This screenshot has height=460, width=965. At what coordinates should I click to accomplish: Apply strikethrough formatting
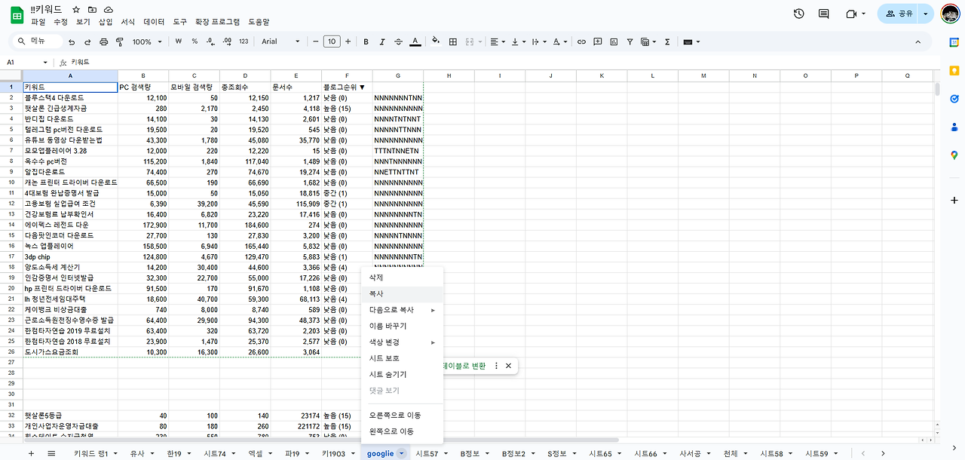coord(398,41)
